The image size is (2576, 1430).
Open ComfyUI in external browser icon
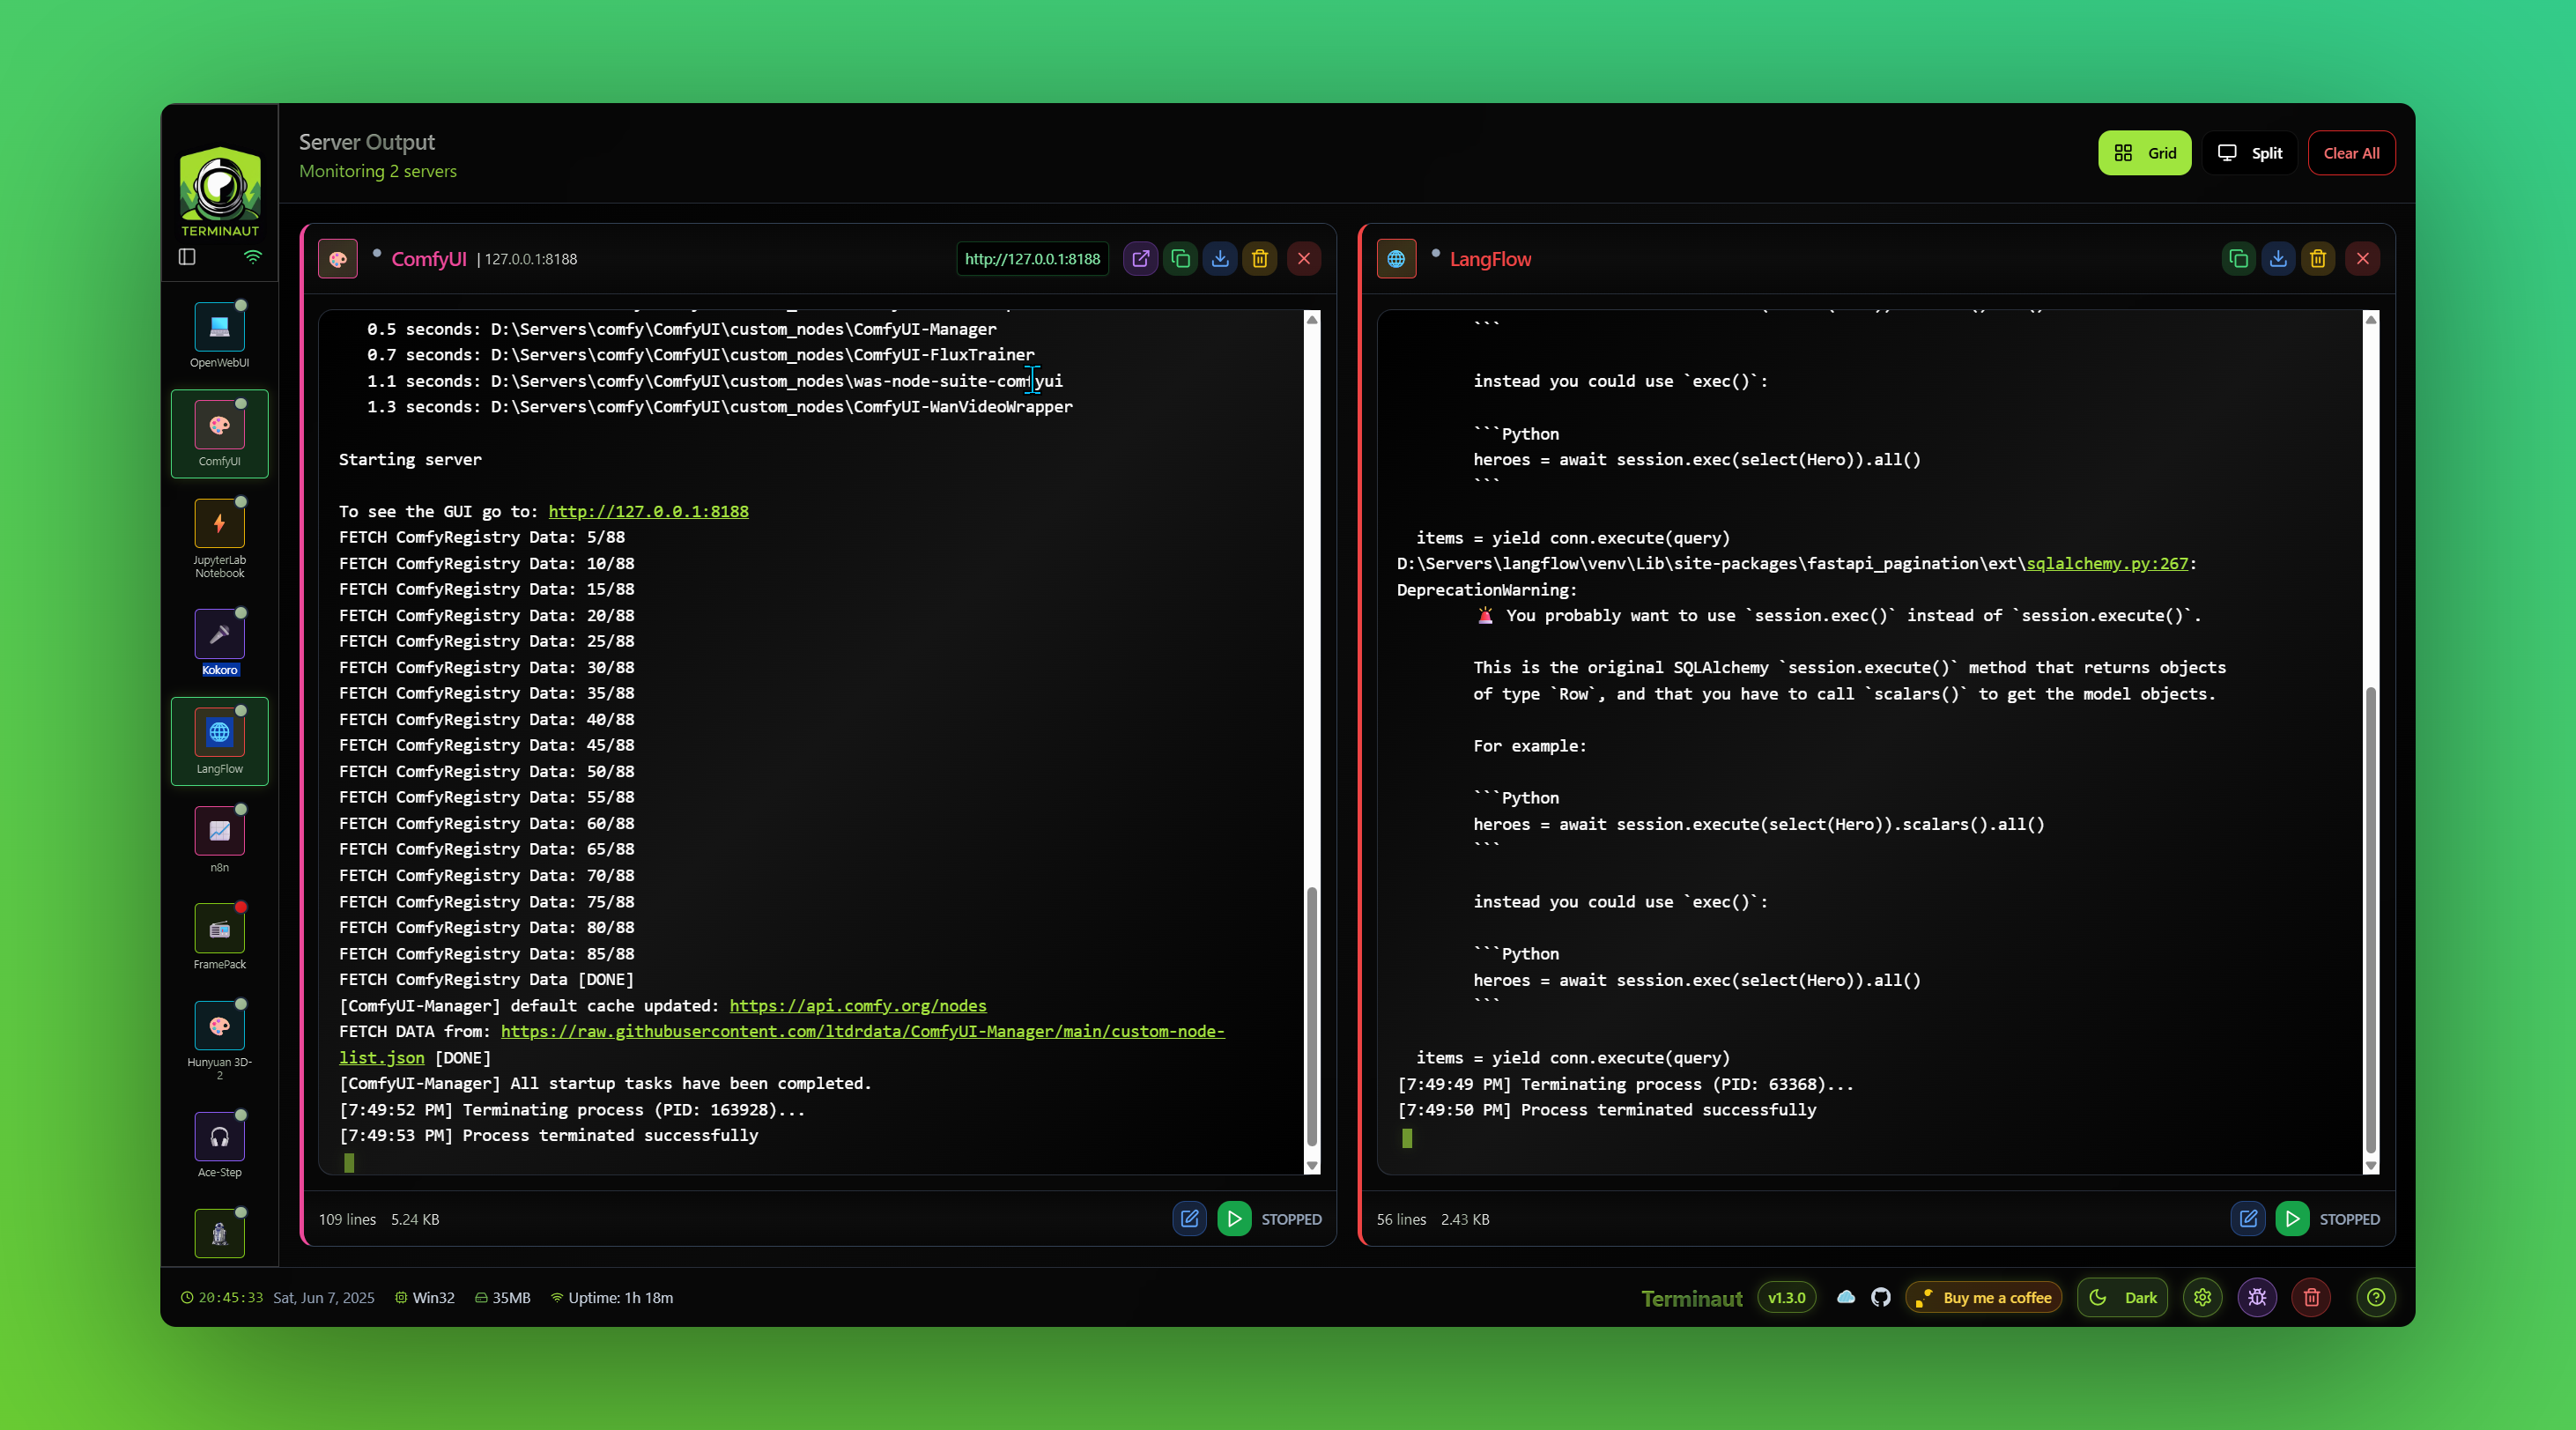[1140, 259]
